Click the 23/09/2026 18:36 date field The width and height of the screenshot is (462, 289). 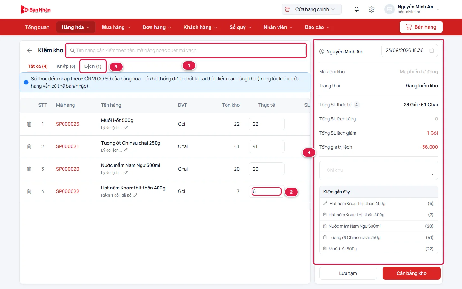[x=410, y=50]
